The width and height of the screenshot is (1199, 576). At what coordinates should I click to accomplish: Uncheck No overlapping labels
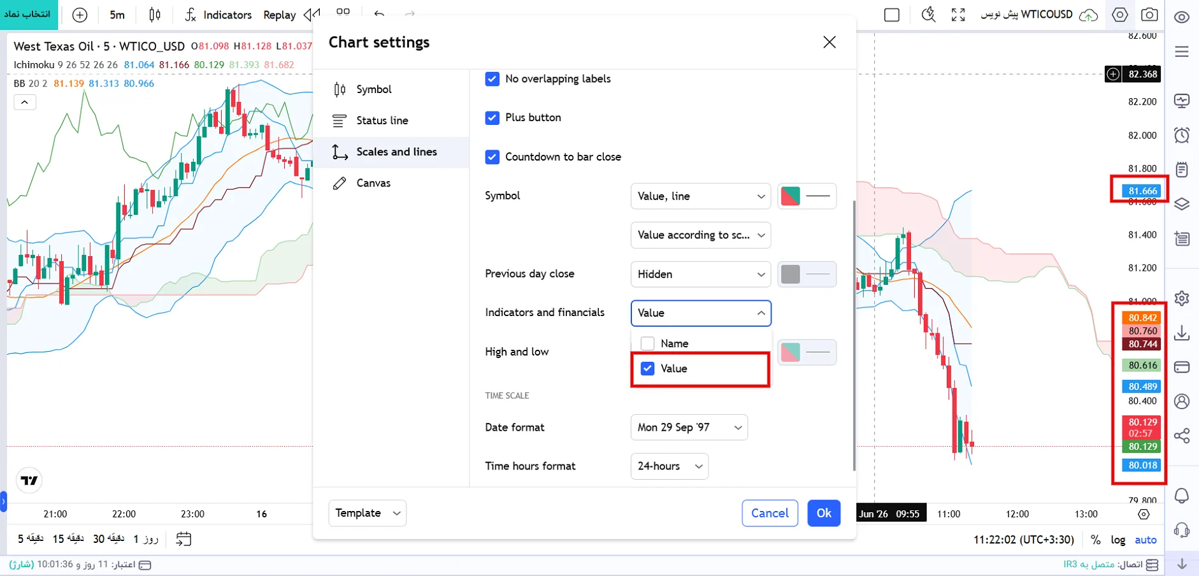(492, 79)
